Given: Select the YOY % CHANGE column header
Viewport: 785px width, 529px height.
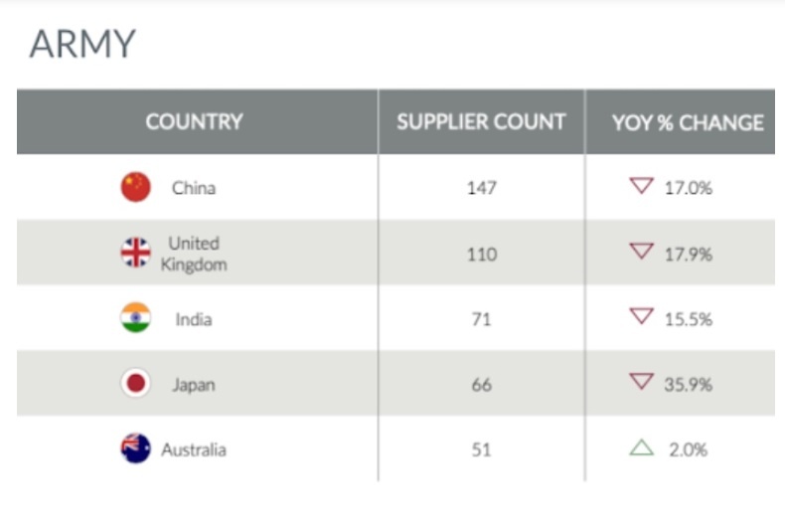Looking at the screenshot, I should 688,122.
